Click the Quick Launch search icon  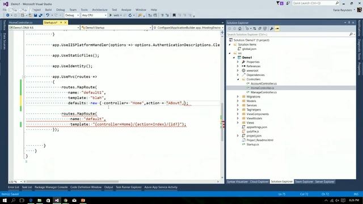[337, 3]
